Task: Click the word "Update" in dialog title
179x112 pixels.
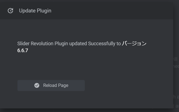Action: point(27,11)
